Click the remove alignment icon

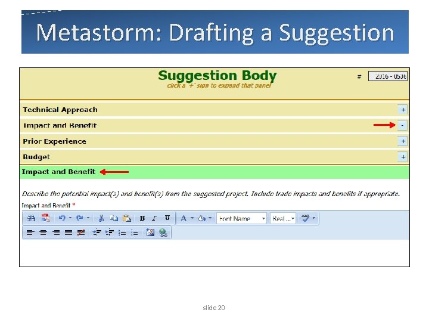[x=81, y=233]
